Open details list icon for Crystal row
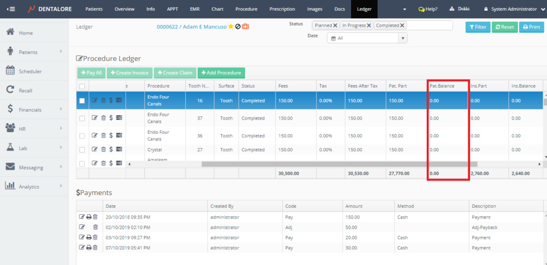The height and width of the screenshot is (265, 547). (119, 150)
